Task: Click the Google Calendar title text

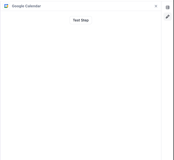Action: 26,6
